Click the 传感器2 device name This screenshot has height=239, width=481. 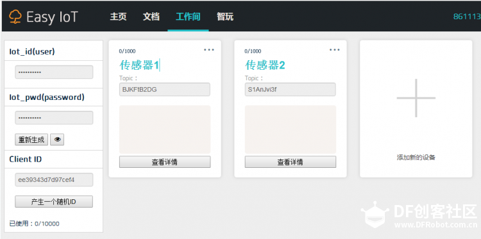pyautogui.click(x=265, y=65)
